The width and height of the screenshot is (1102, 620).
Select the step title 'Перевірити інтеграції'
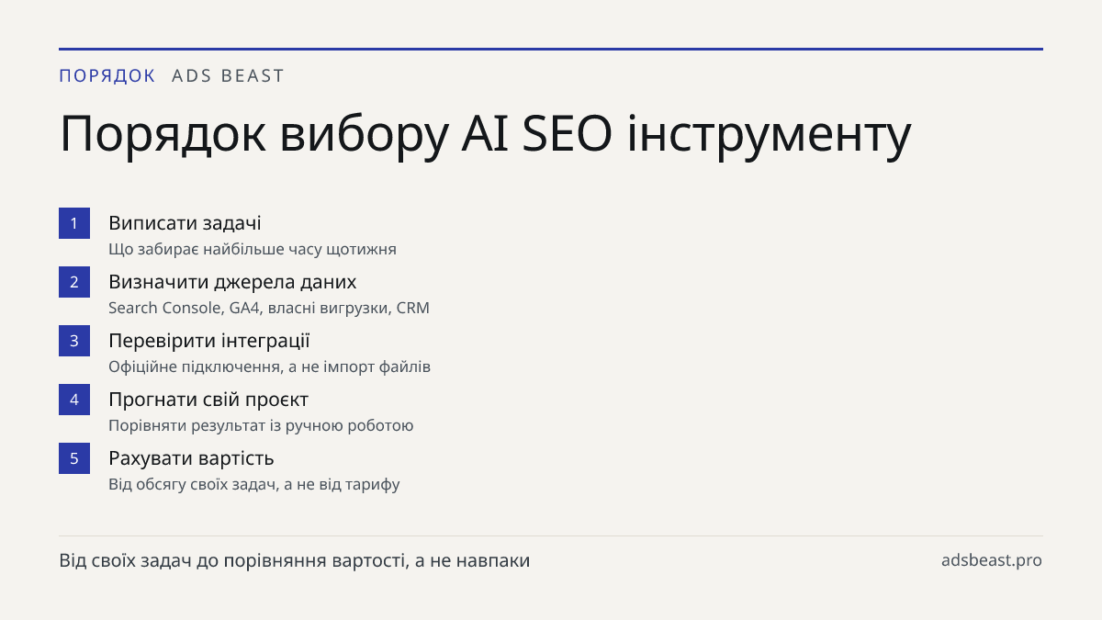click(209, 341)
